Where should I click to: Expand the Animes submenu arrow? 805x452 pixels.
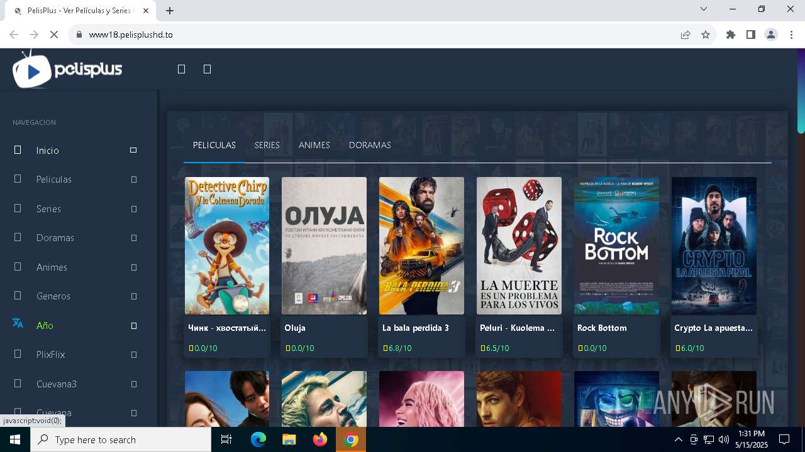tap(133, 267)
